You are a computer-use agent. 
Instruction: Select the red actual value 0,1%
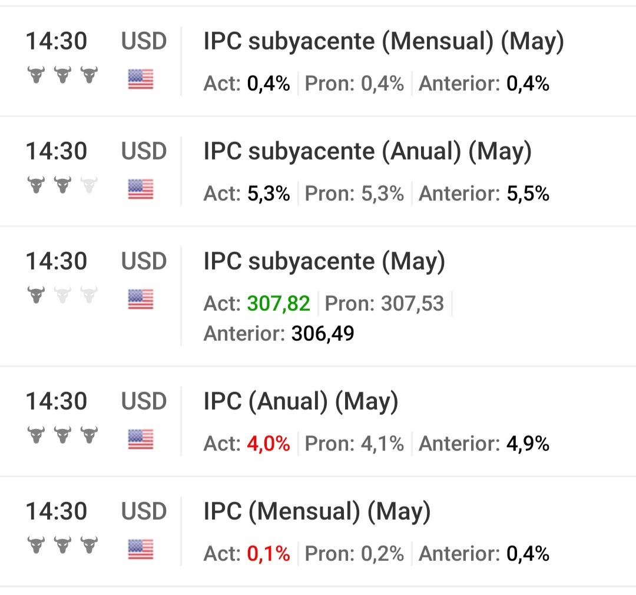(x=269, y=553)
